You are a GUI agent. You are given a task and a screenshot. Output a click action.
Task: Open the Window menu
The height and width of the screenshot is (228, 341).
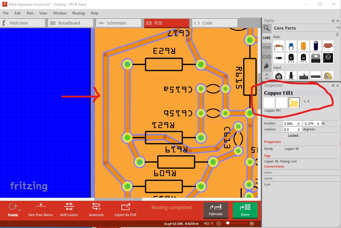pos(59,13)
